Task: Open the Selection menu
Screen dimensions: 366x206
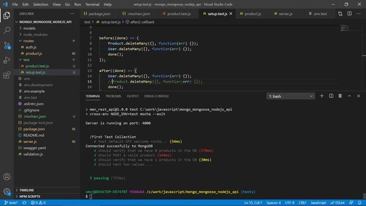Action: pyautogui.click(x=41, y=5)
